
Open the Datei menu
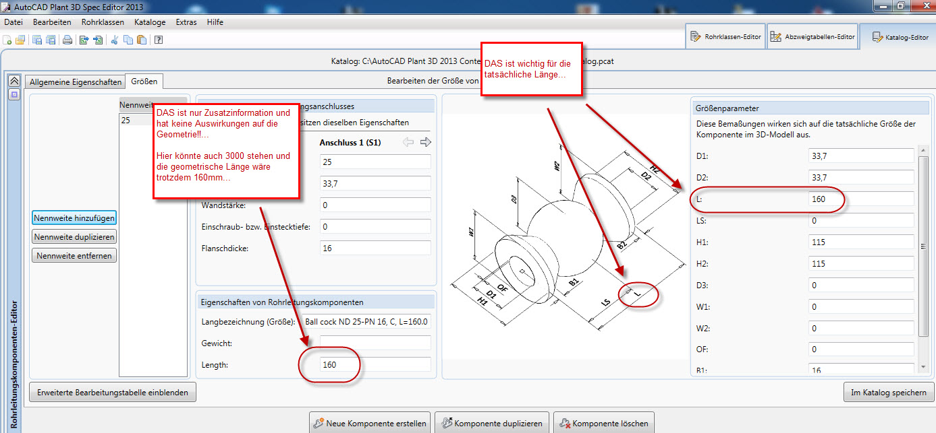tap(13, 22)
